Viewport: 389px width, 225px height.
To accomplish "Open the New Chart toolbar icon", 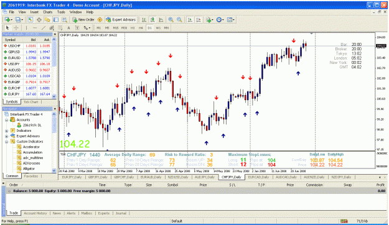I will coord(7,19).
